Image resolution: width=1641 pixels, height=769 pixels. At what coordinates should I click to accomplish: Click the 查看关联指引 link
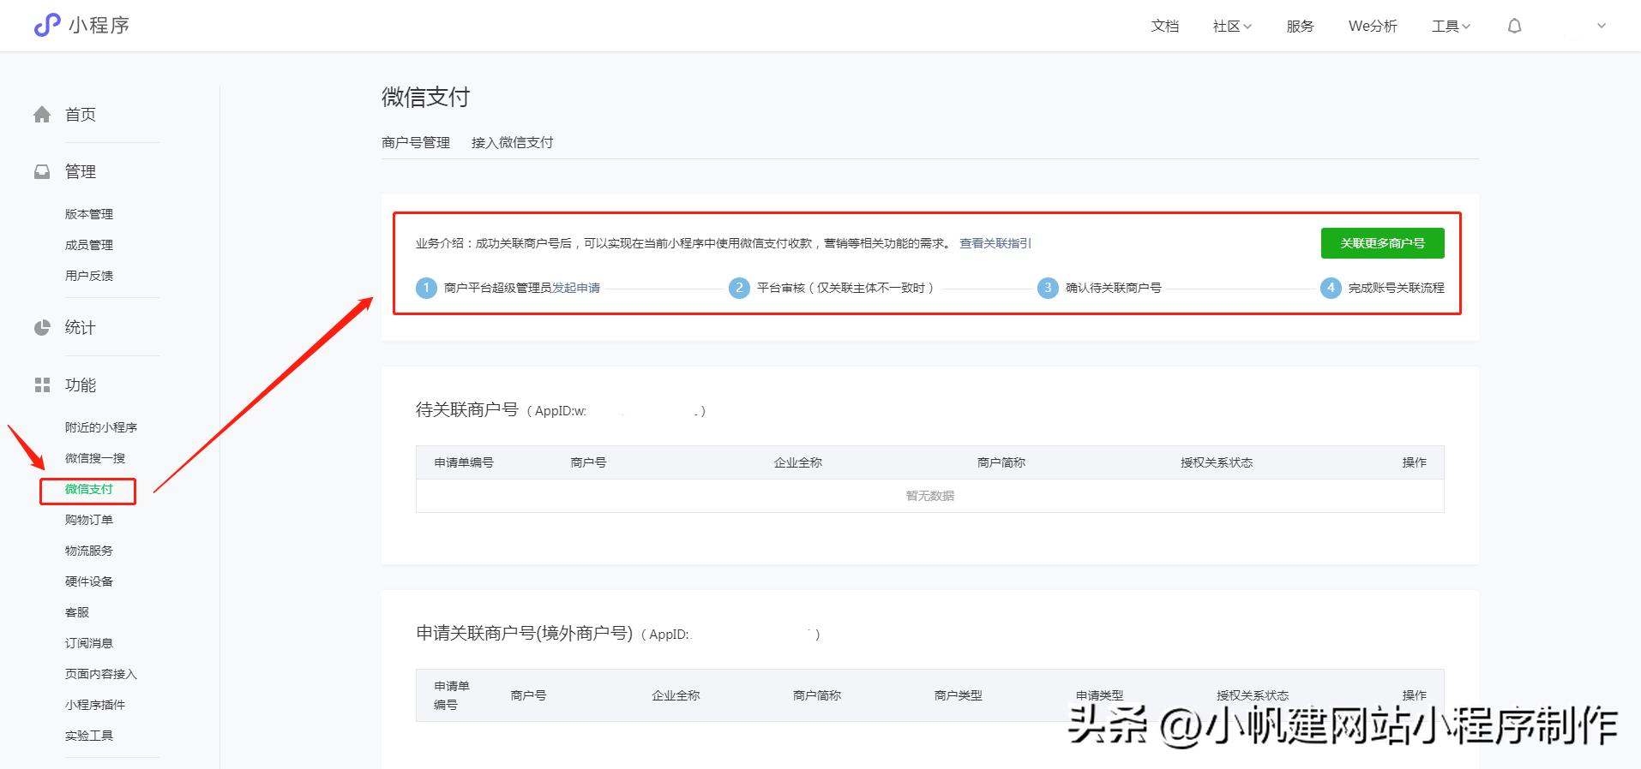coord(995,243)
